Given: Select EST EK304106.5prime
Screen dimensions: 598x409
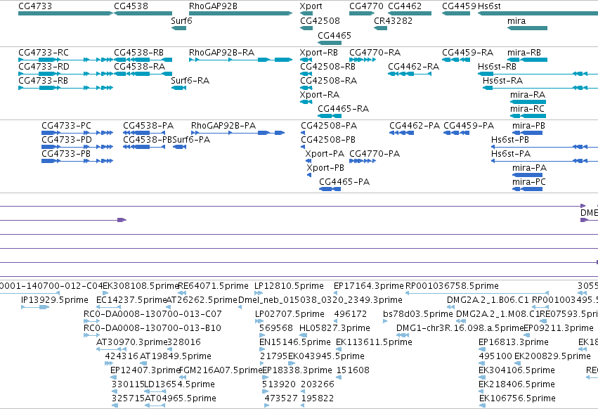Looking at the screenshot, I should pos(483,377).
